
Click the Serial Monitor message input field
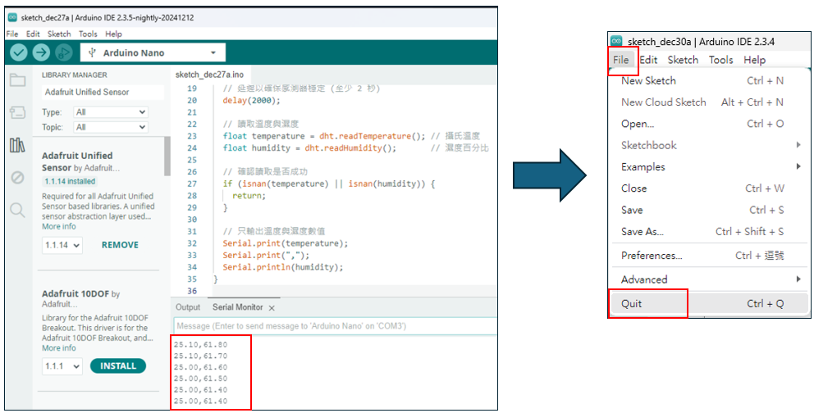tap(335, 326)
